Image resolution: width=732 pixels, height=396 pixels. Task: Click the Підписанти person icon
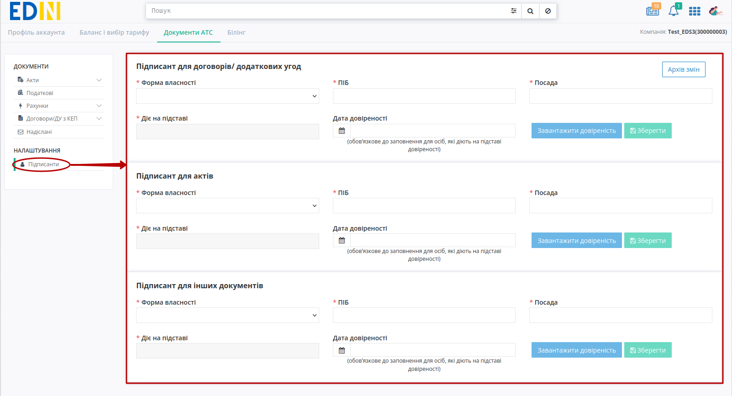[x=22, y=164]
